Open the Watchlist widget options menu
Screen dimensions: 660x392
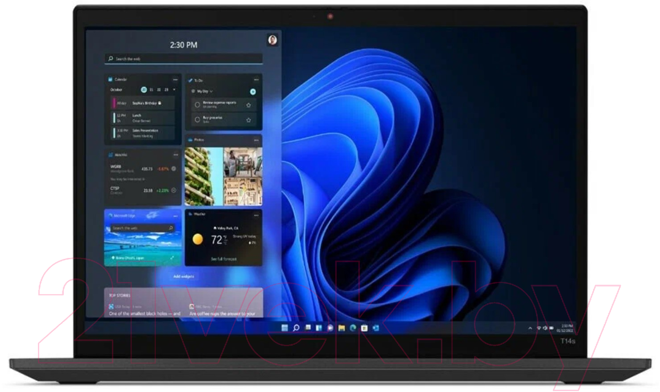pos(175,155)
